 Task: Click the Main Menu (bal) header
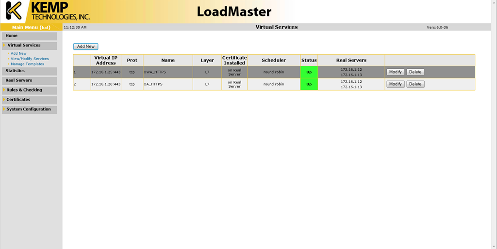pos(31,27)
